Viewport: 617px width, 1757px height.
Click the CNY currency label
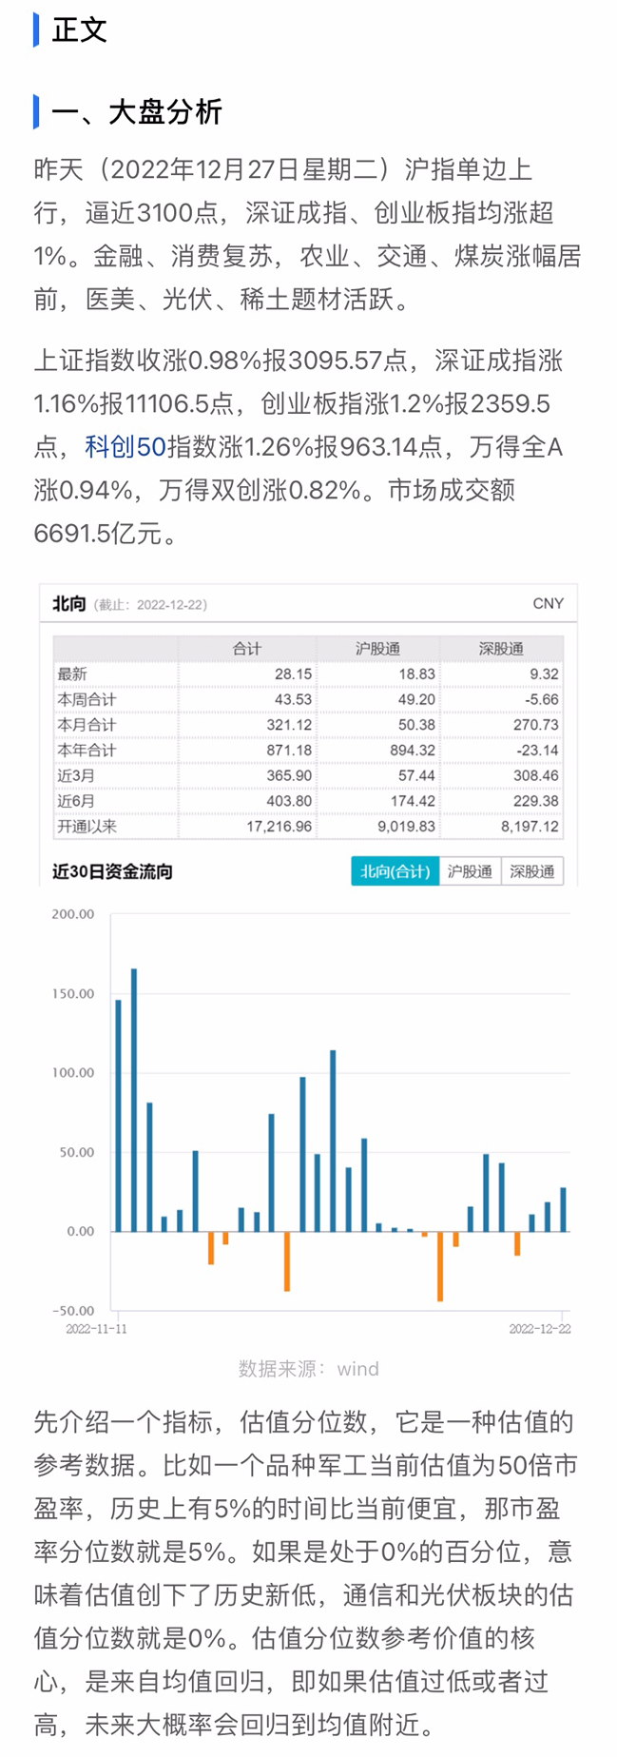548,604
